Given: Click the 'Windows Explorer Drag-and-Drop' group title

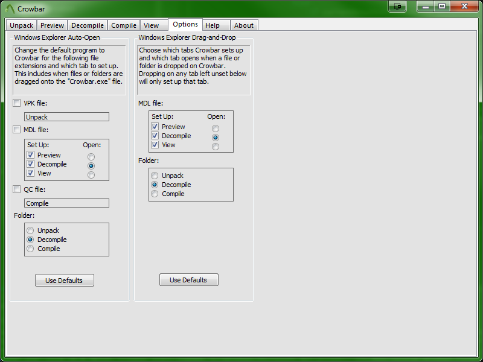Looking at the screenshot, I should (187, 37).
